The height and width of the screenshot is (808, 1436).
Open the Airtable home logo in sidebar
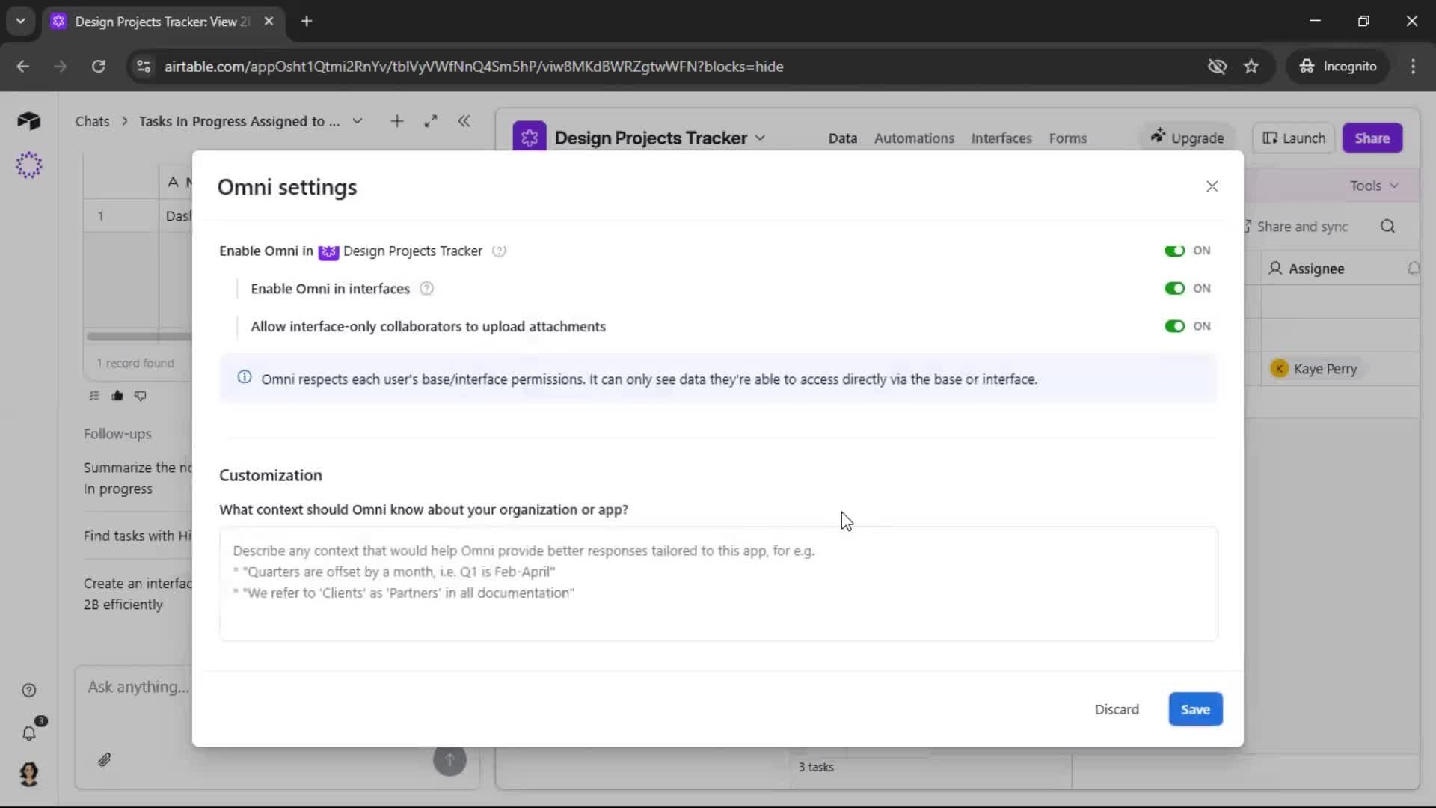tap(28, 121)
